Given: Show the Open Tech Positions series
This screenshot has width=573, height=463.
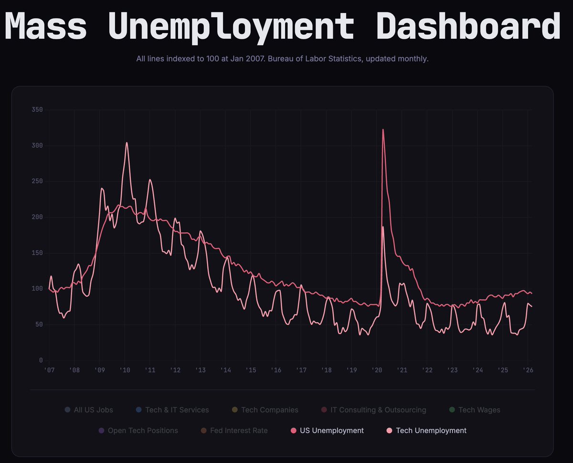Looking at the screenshot, I should 138,431.
